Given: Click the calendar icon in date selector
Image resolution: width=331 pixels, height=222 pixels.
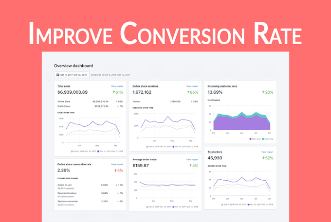Looking at the screenshot, I should pos(58,75).
